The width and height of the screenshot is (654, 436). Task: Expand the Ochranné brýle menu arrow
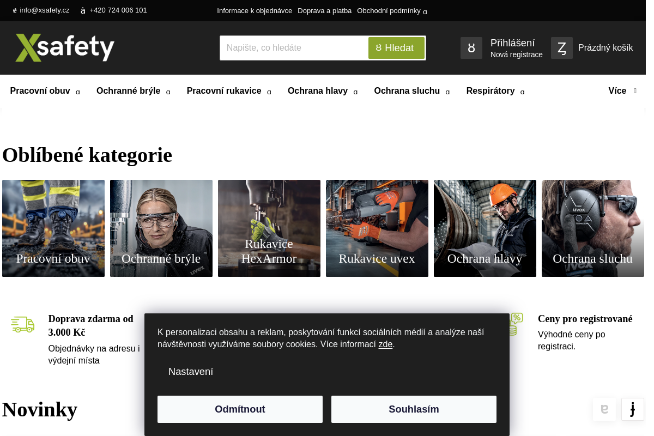168,92
